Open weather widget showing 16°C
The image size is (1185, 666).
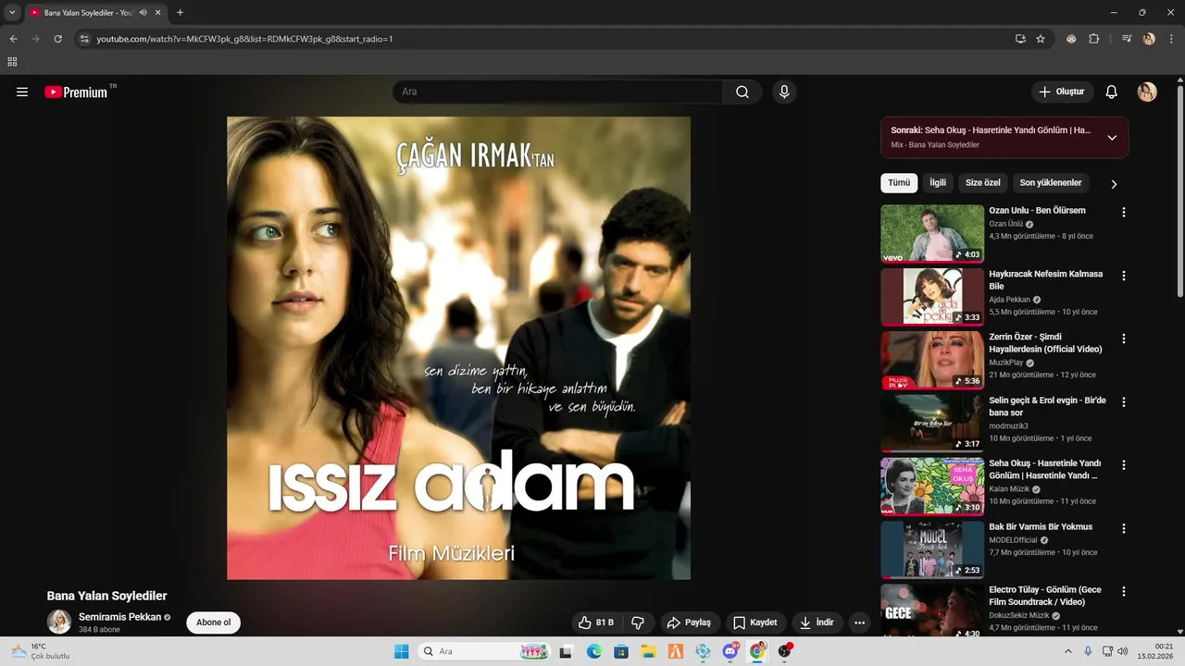click(x=41, y=651)
